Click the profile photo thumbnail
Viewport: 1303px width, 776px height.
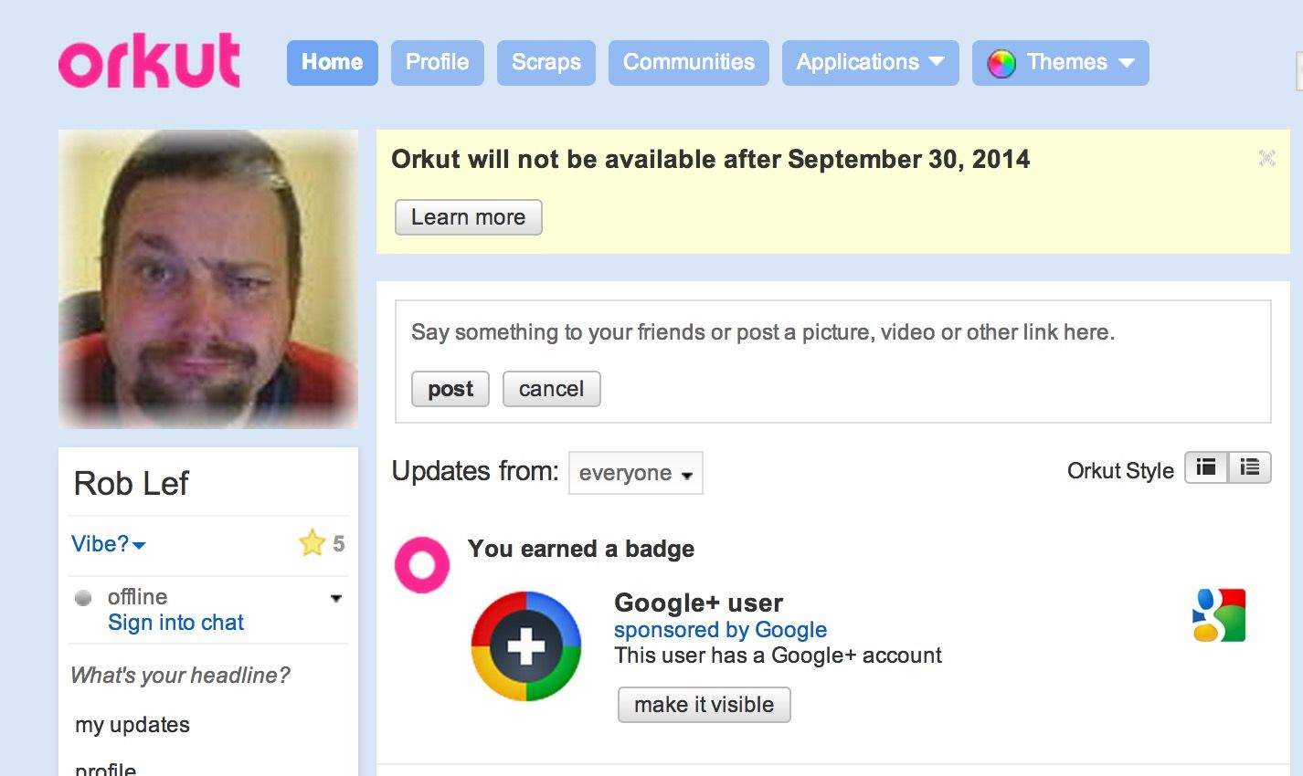208,279
